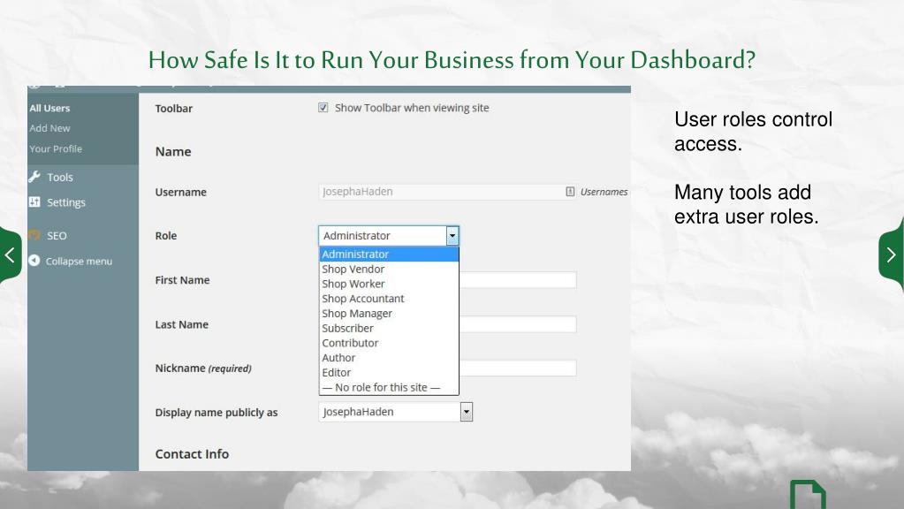This screenshot has width=904, height=509.
Task: Select Editor role option
Action: coord(389,372)
